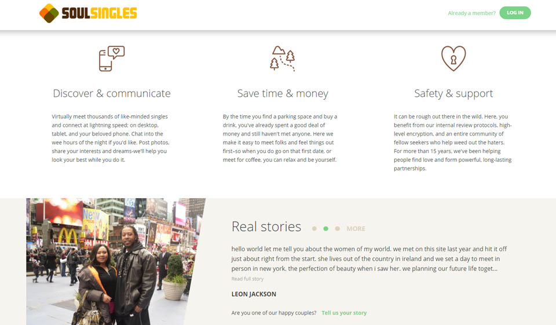Select the first Real stories carousel dot
The width and height of the screenshot is (556, 325).
pyautogui.click(x=314, y=228)
